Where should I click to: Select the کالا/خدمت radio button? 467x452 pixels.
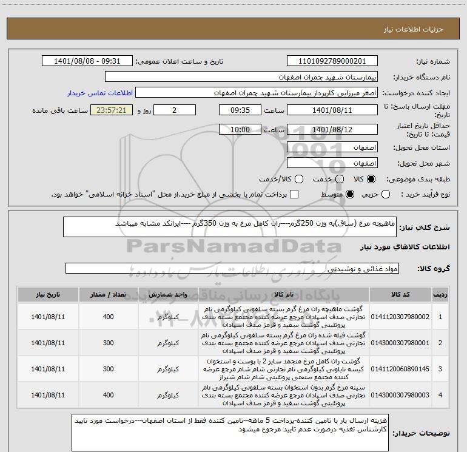pyautogui.click(x=299, y=179)
